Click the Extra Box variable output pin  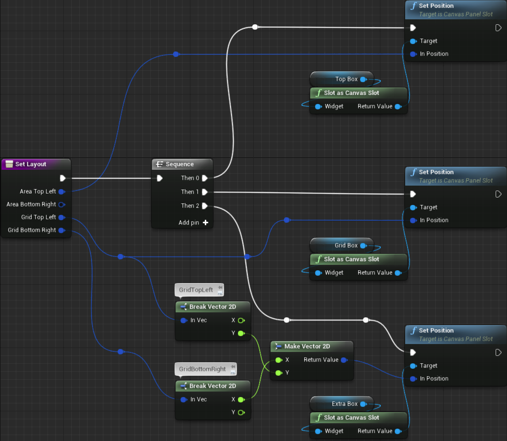364,404
